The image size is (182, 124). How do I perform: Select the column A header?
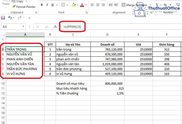25,35
